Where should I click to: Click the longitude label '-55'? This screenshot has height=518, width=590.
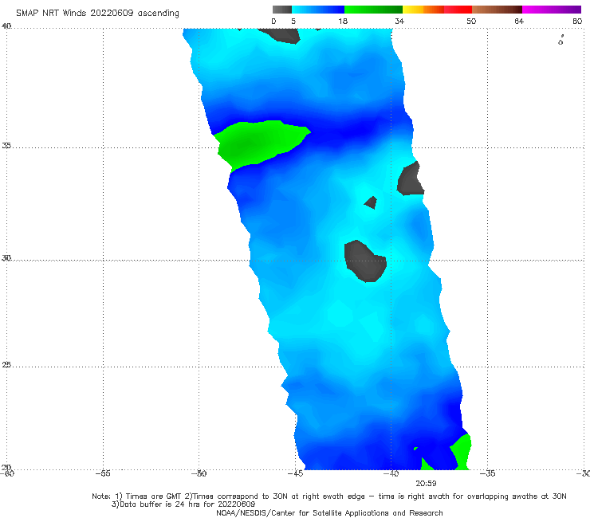point(103,473)
